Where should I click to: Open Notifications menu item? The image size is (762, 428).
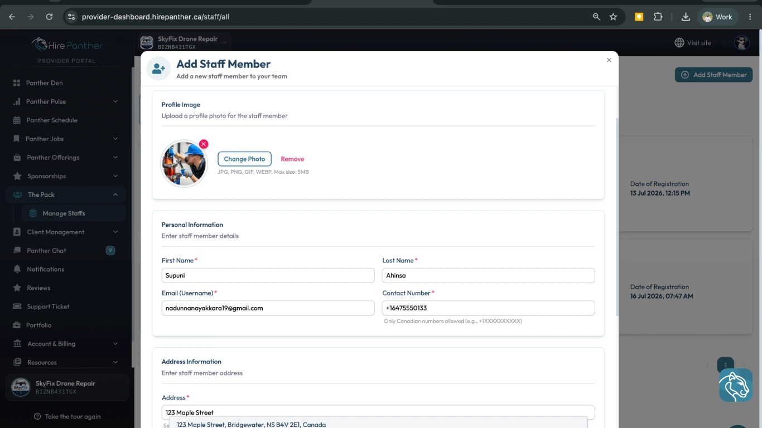[66, 269]
